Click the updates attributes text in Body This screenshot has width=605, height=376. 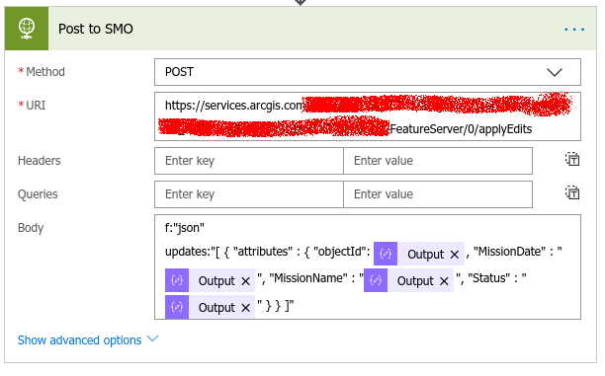coord(267,252)
